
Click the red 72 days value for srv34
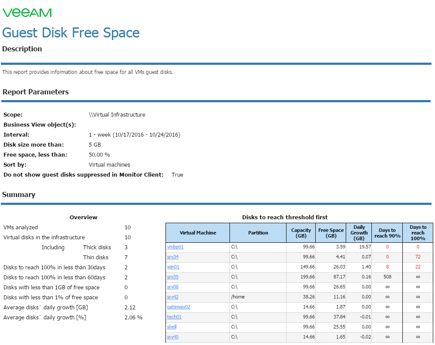[418, 257]
